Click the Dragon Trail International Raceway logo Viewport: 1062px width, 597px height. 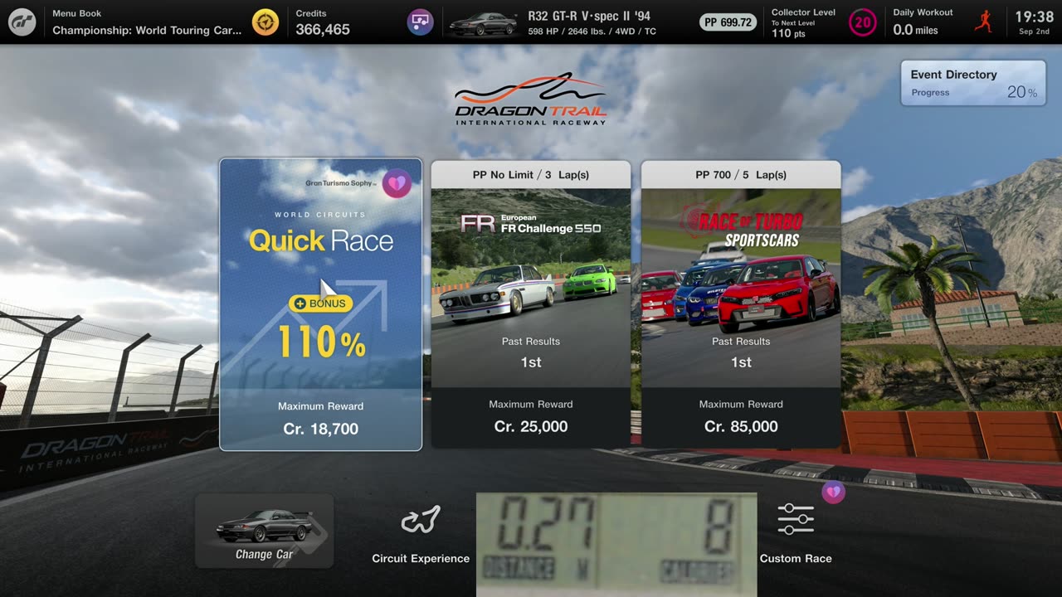[531, 99]
